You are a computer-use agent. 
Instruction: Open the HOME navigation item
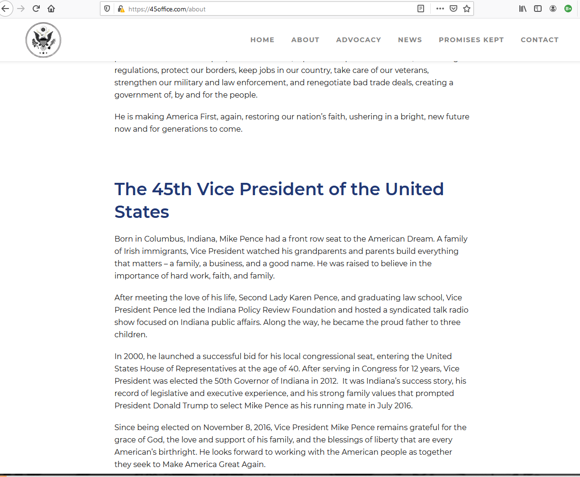coord(263,40)
